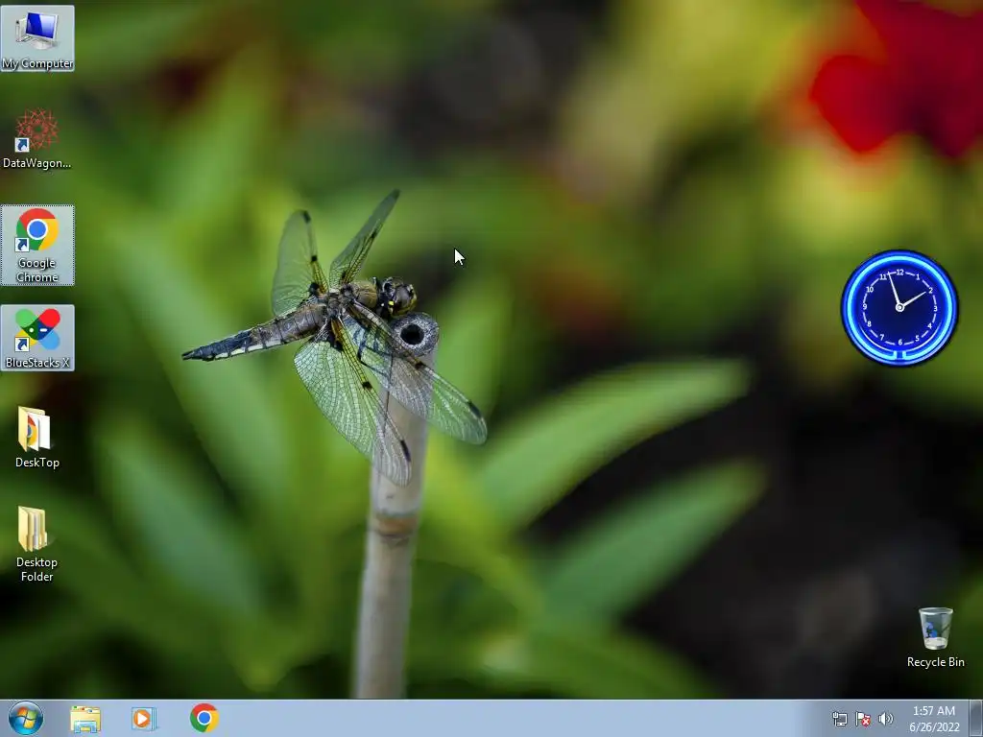The image size is (983, 737).
Task: Select the BlueStacks X desktop shortcut
Action: coord(37,338)
